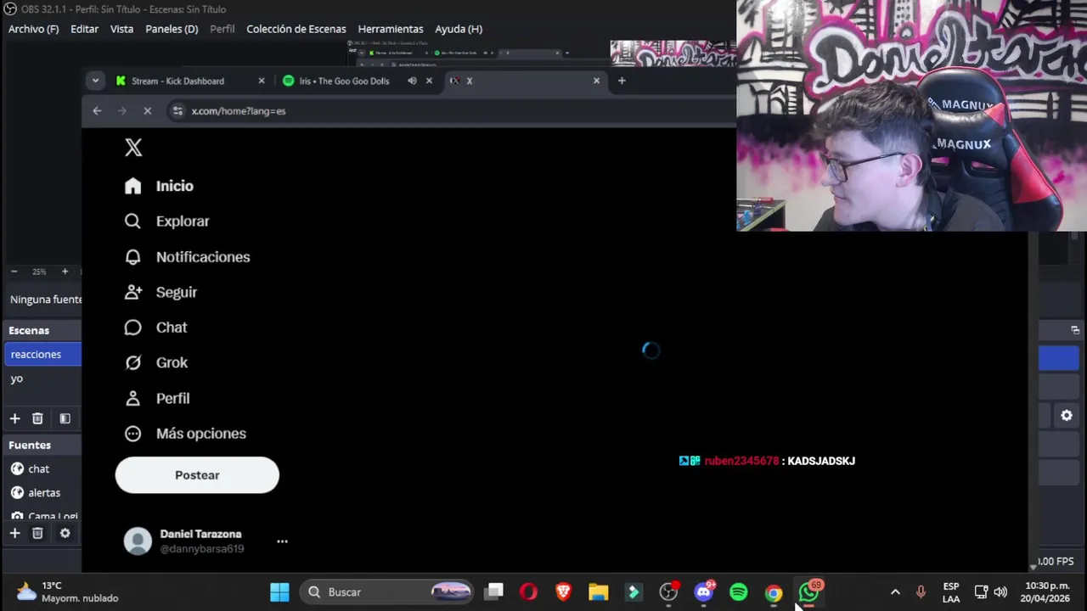This screenshot has width=1087, height=611.
Task: Go to Inicio home icon on X
Action: 132,186
